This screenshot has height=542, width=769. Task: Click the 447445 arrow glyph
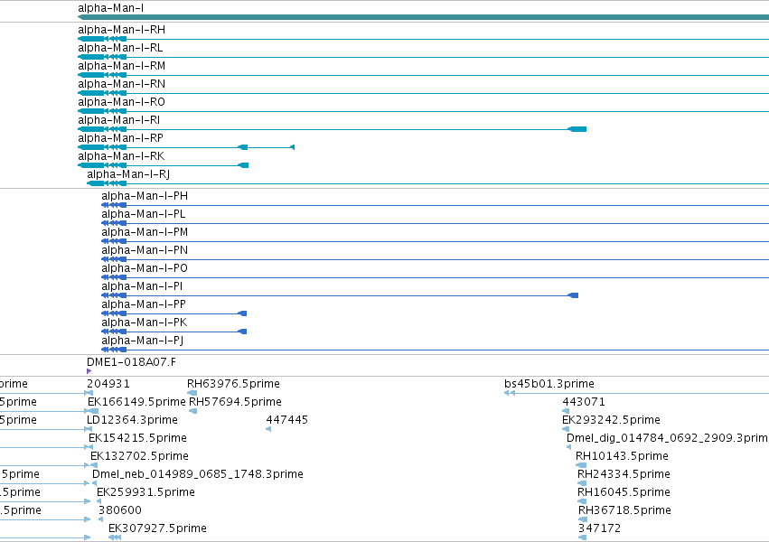268,429
